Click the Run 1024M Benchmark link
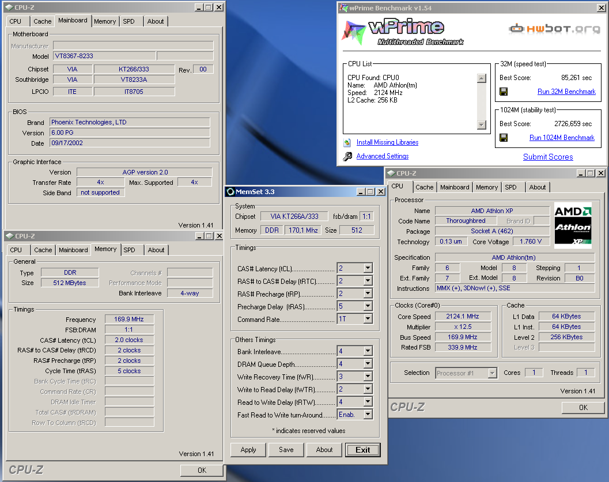Image resolution: width=609 pixels, height=482 pixels. (x=562, y=138)
